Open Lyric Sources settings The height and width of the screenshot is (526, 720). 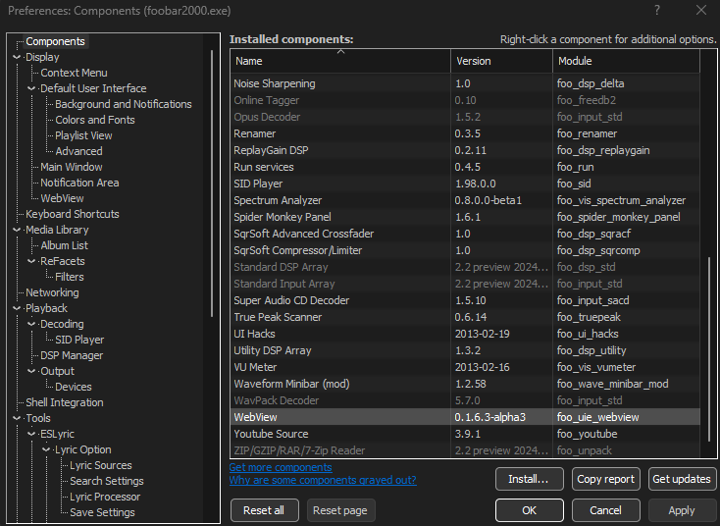(101, 465)
